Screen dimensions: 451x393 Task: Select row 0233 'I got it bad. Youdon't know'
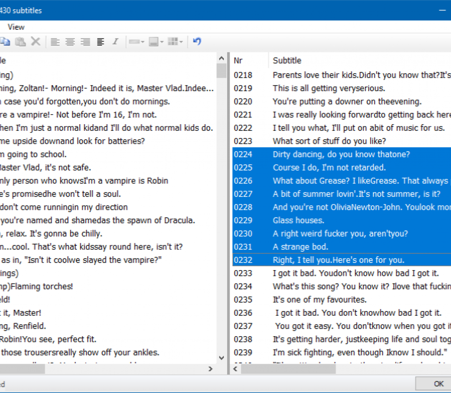coord(342,273)
